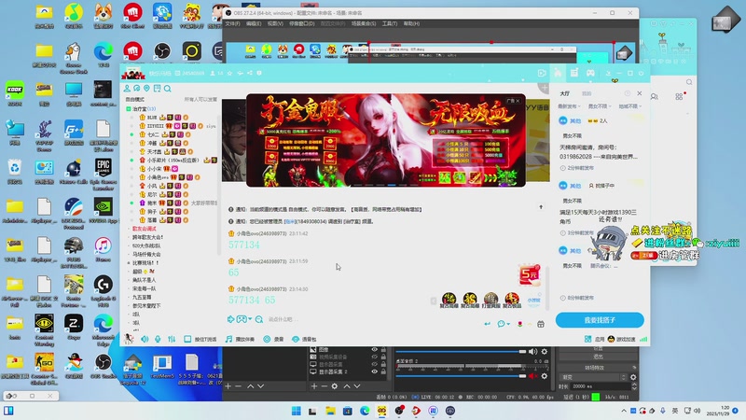Click the 5元 red envelope coupon
746x420 pixels.
[x=529, y=274]
